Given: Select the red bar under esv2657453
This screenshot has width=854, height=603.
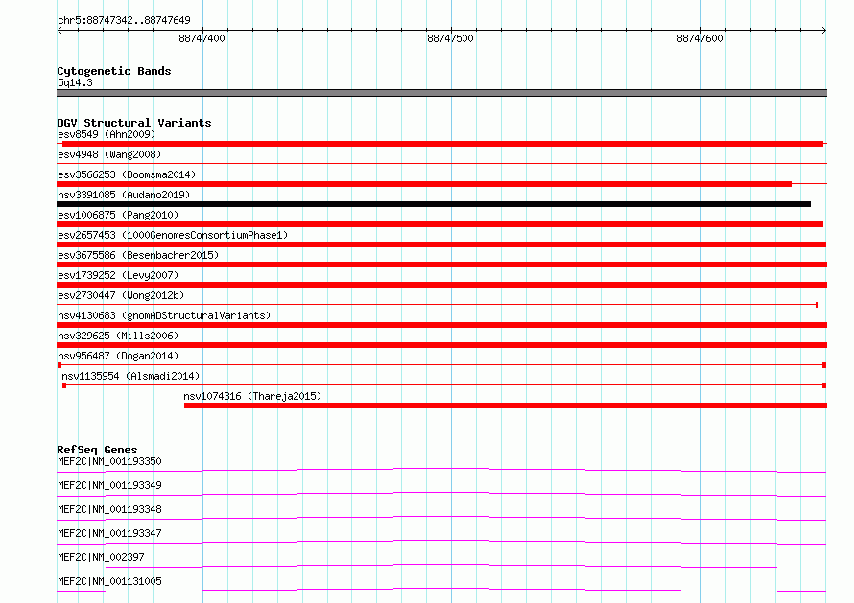Looking at the screenshot, I should point(441,244).
